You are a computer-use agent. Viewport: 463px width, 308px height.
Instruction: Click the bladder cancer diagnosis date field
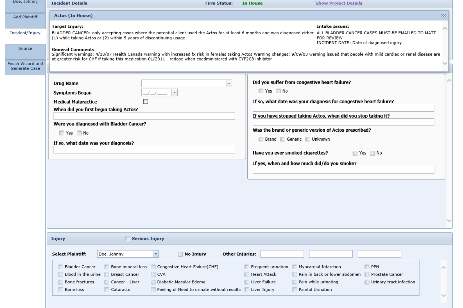pos(144,149)
